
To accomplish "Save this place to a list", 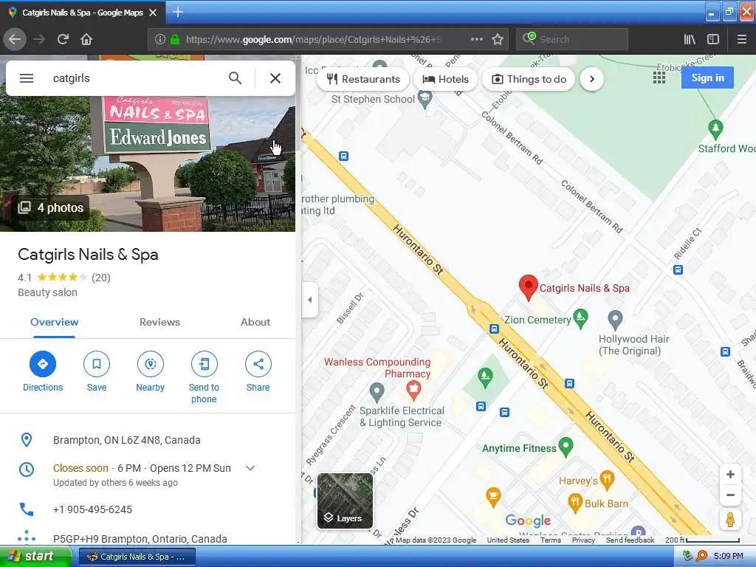I will (97, 371).
